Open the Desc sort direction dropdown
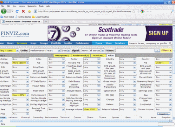175x127 pixels. (66, 51)
